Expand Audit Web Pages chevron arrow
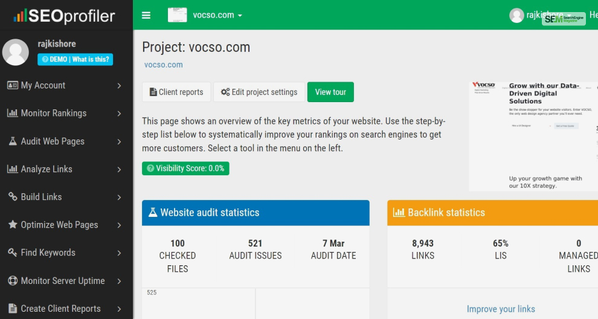The width and height of the screenshot is (598, 319). pos(119,141)
